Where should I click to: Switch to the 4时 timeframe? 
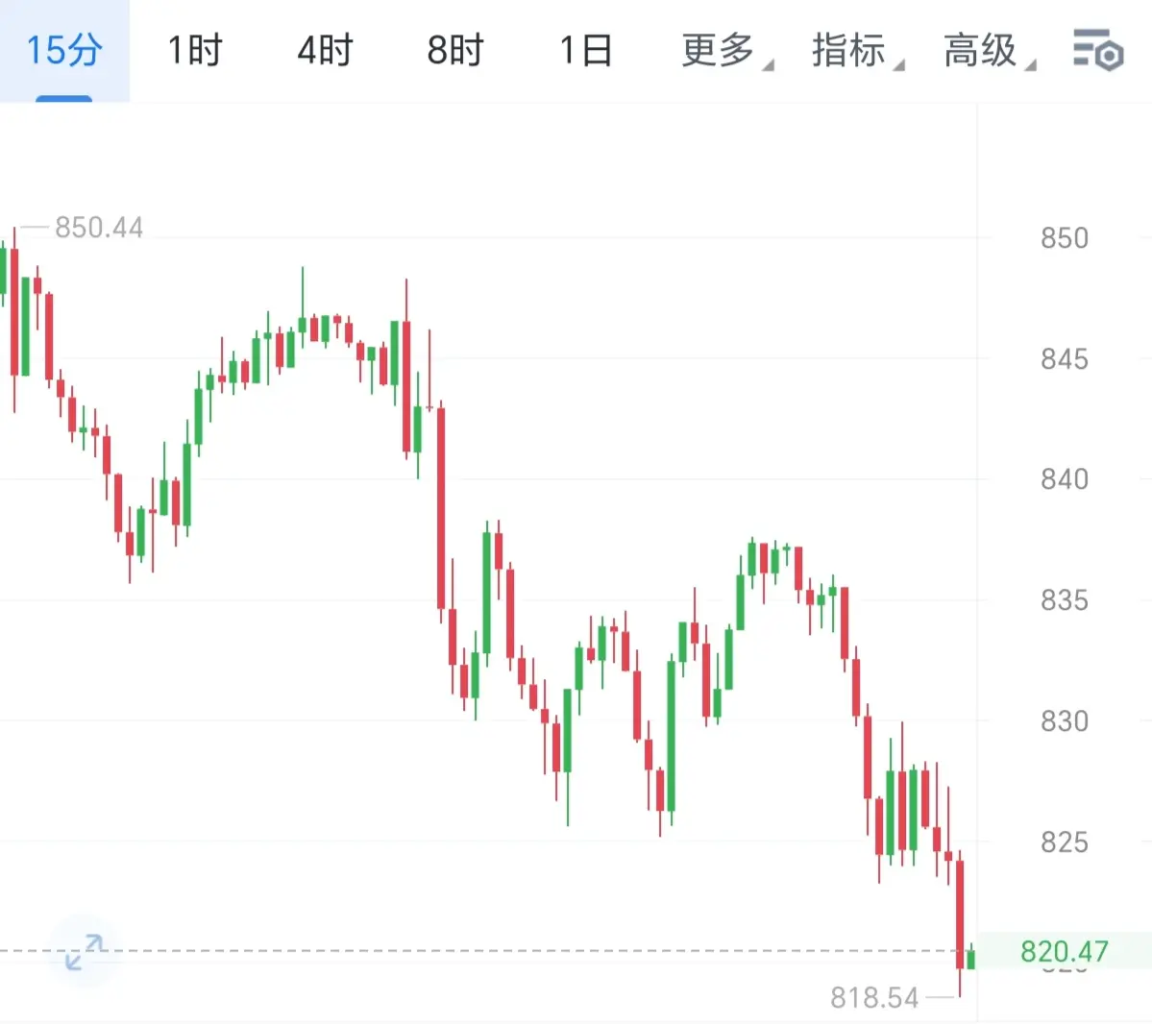point(326,51)
